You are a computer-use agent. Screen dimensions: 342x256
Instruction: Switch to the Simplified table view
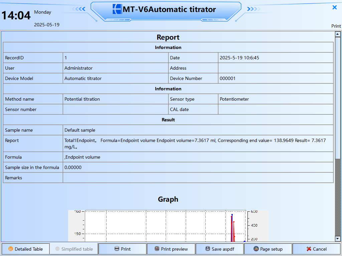point(74,249)
